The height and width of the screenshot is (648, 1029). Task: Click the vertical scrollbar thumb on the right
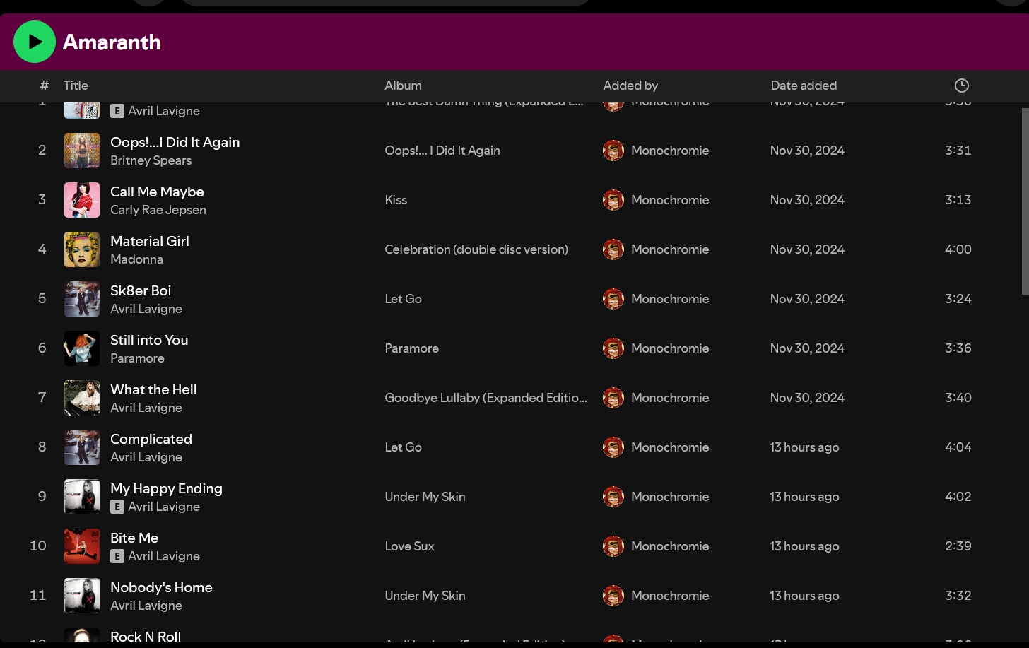coord(1025,201)
